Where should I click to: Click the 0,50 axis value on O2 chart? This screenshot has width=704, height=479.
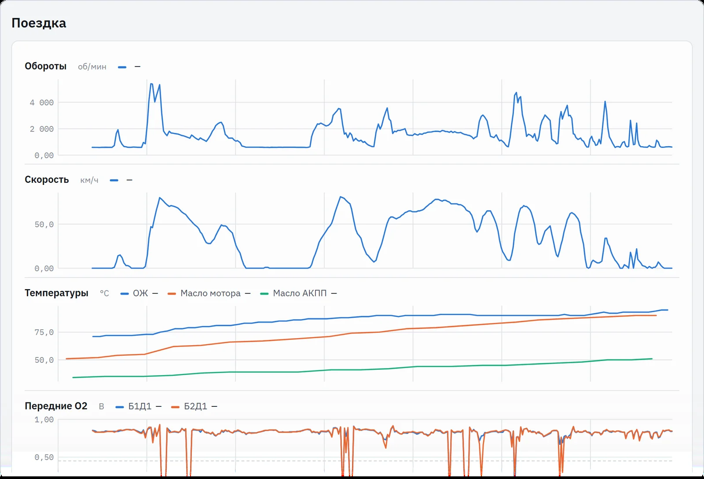(x=44, y=457)
